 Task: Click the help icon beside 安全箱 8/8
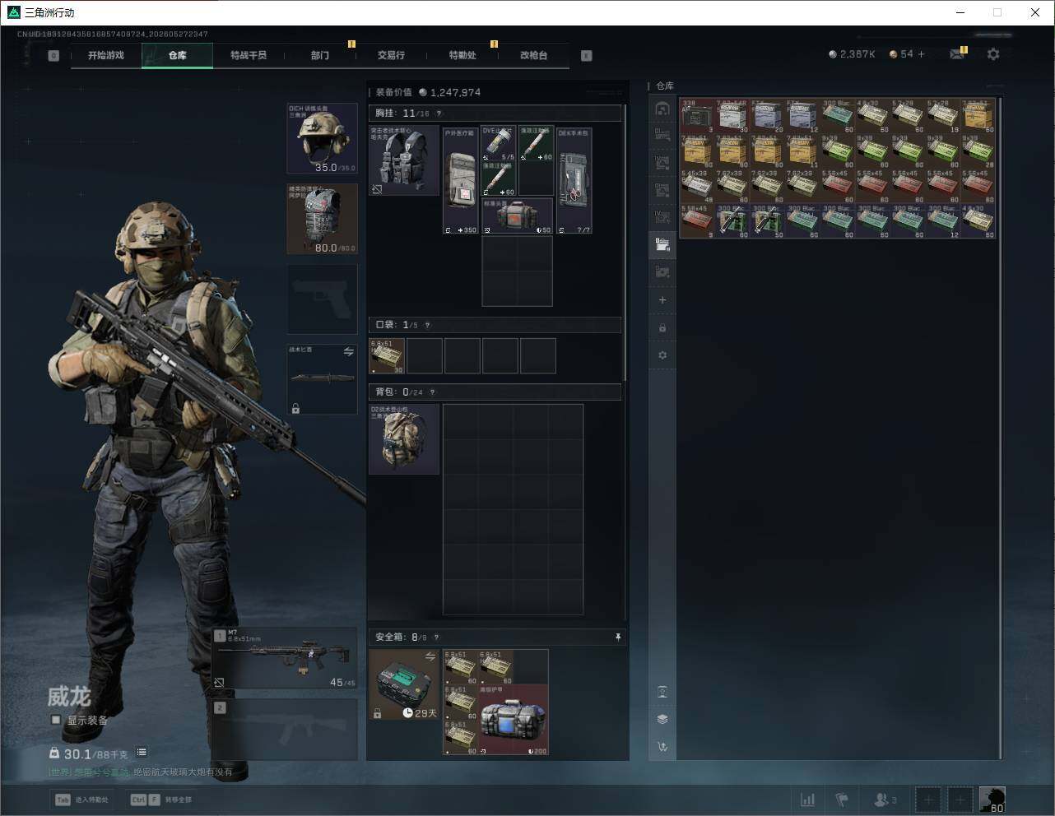coord(436,637)
